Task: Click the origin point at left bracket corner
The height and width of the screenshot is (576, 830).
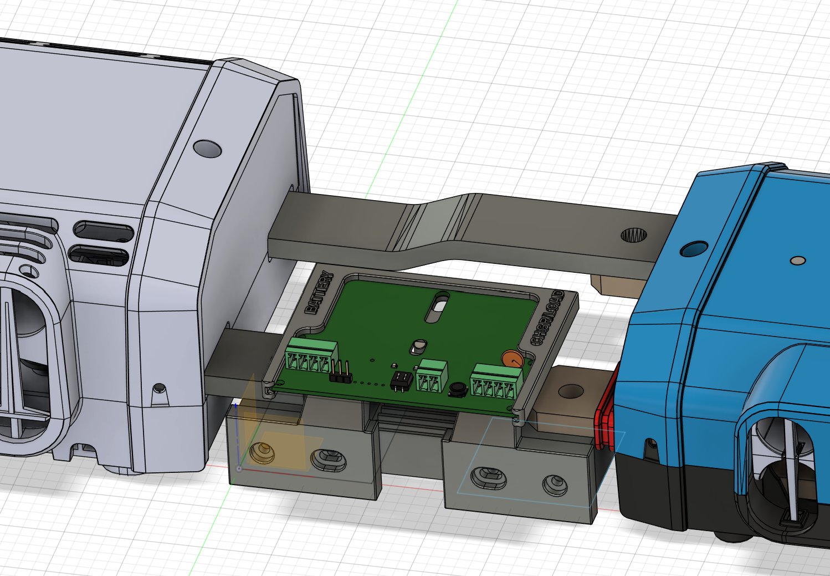Action: point(239,468)
